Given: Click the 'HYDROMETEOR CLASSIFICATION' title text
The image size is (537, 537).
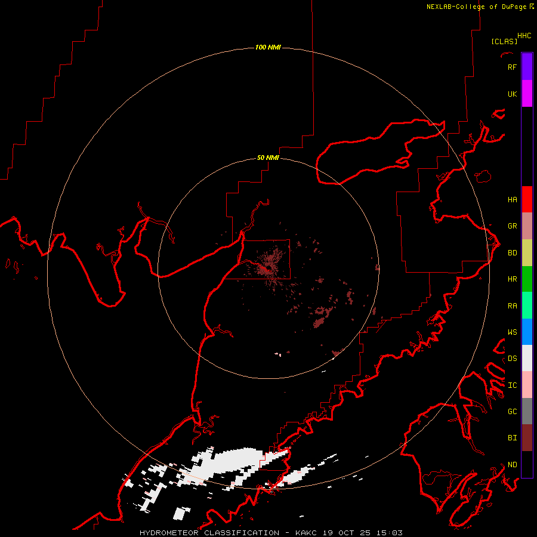Looking at the screenshot, I should 209,533.
